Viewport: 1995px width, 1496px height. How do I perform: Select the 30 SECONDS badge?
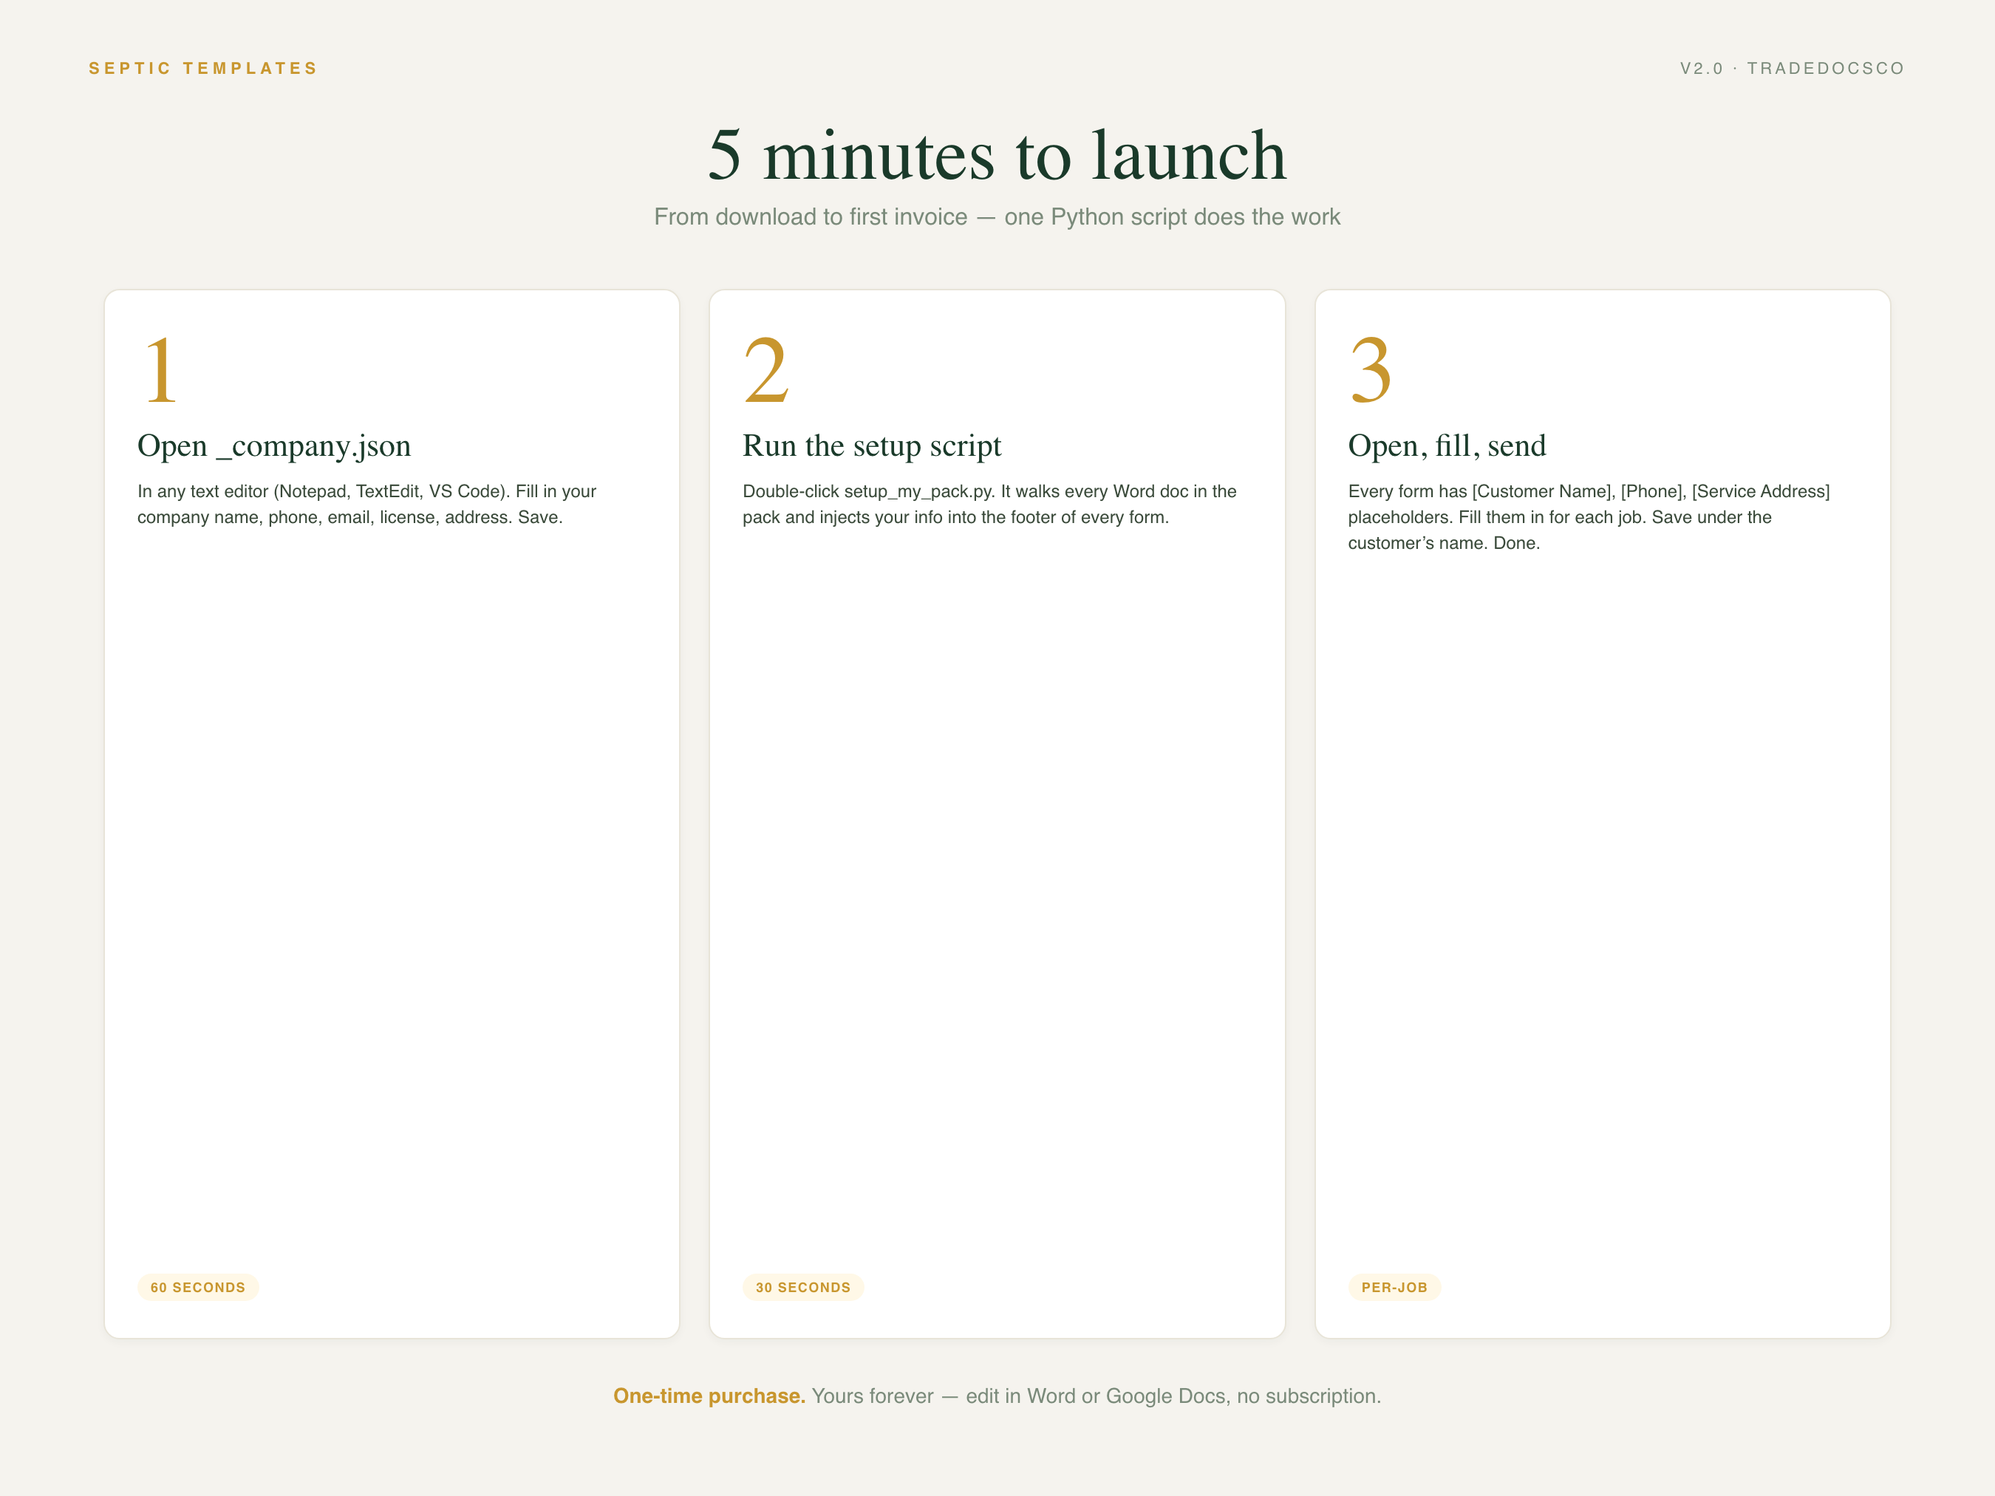[802, 1287]
